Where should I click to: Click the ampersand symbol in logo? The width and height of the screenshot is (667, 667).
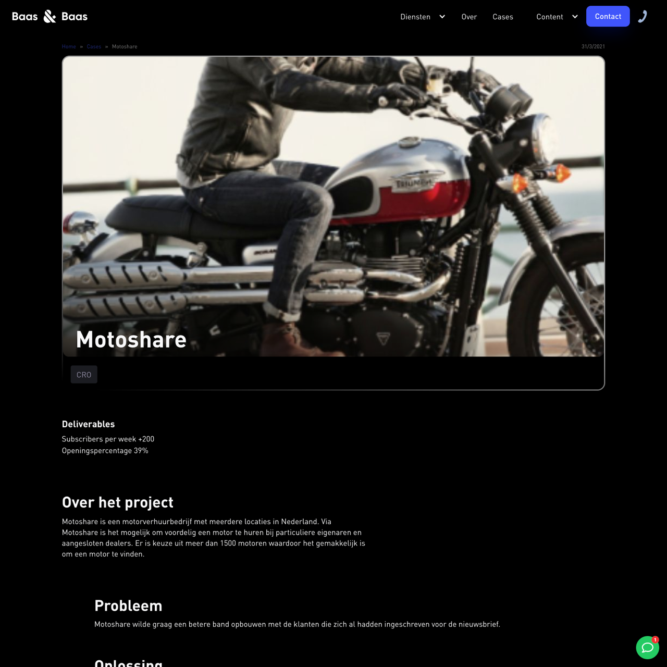(x=50, y=17)
